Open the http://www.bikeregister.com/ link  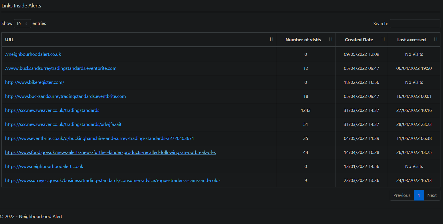coord(35,82)
